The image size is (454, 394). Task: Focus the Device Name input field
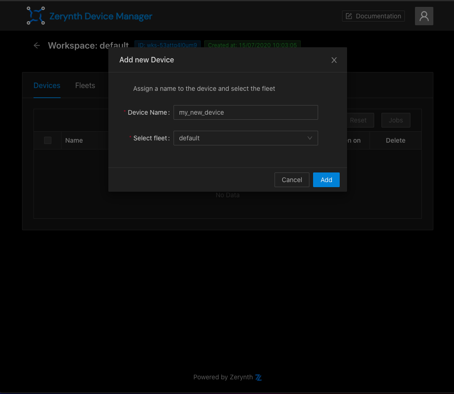point(246,112)
